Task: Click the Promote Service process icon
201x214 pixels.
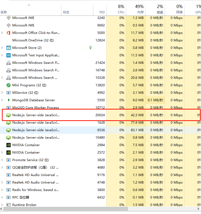Action: [x=9, y=160]
